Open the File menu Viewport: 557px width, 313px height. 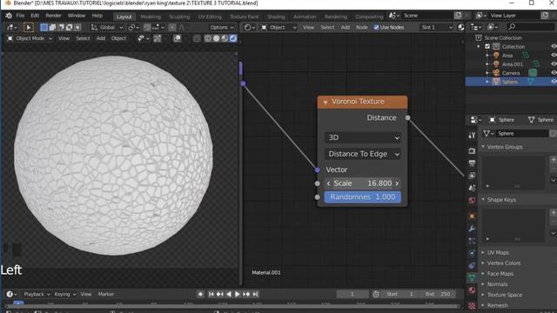20,16
